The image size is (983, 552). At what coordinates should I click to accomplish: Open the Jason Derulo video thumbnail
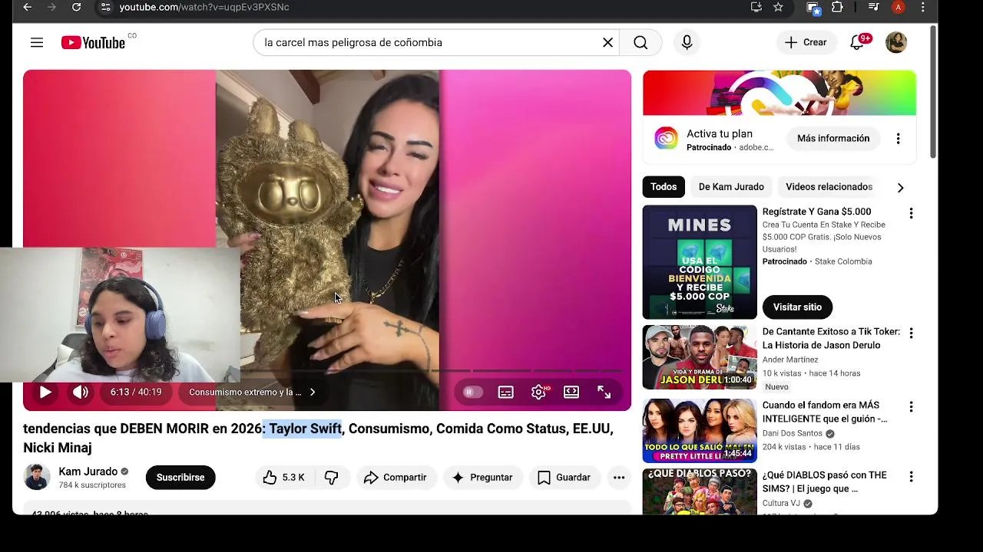click(x=700, y=357)
